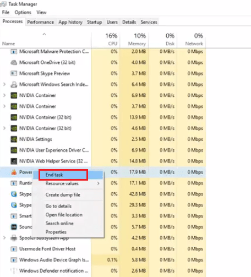Expand the NVIDIA Container 6.9 MB row
The width and height of the screenshot is (251, 277).
pos(4,95)
